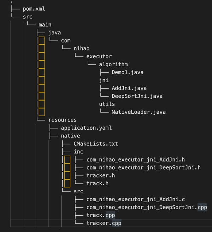
Task: Select the inc folder
Action: 78,152
